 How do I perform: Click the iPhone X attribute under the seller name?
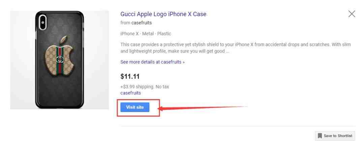129,34
